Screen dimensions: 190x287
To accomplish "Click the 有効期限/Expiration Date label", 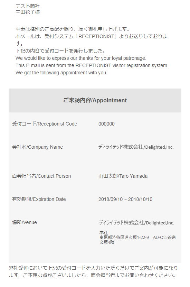I will coord(39,199).
